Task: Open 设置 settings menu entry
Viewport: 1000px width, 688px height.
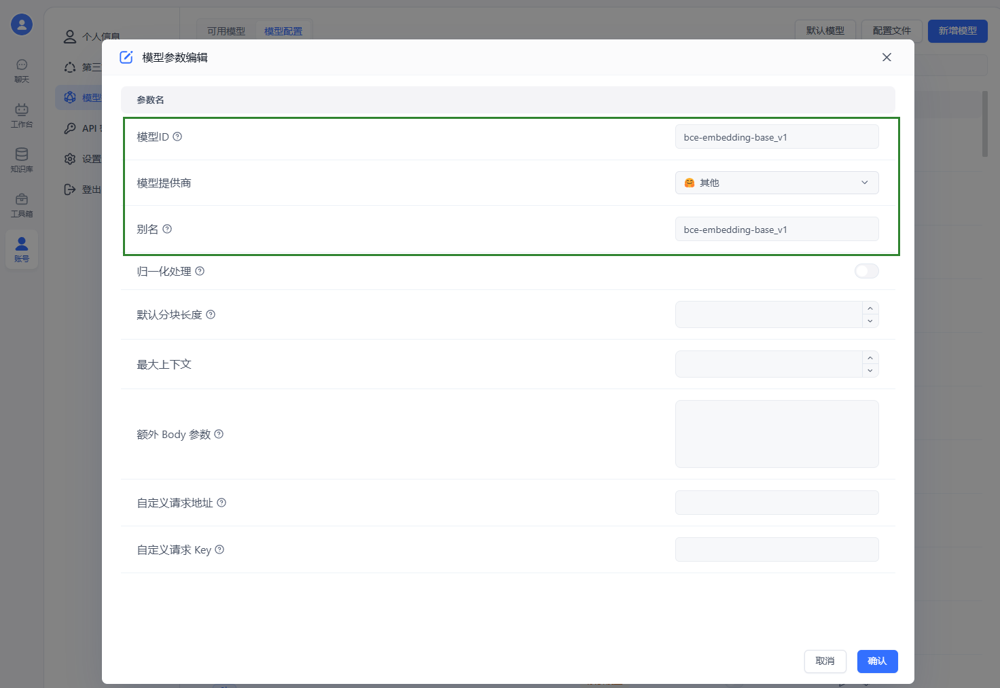Action: pos(82,159)
